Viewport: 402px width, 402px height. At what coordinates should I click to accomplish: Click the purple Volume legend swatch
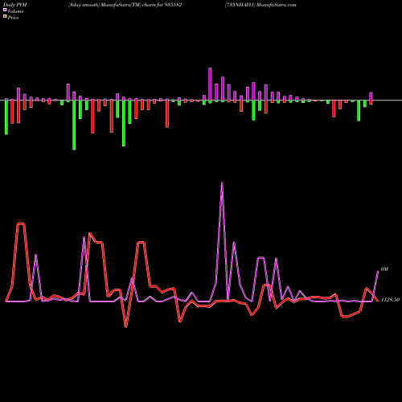(5, 10)
